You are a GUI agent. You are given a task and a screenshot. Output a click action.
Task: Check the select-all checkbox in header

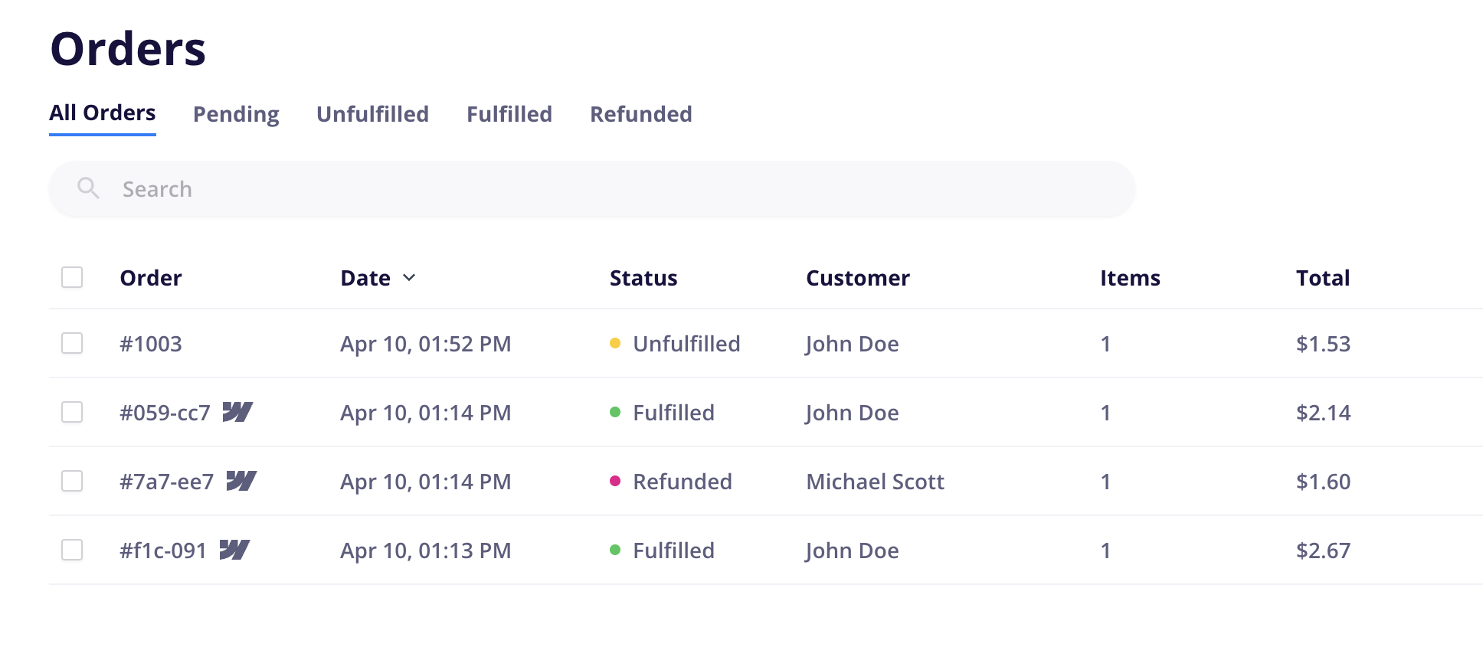[x=72, y=277]
